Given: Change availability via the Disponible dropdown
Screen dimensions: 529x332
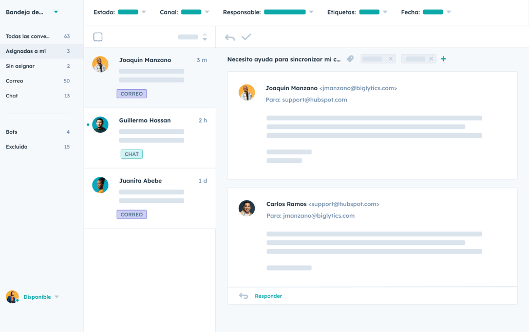Looking at the screenshot, I should point(56,297).
